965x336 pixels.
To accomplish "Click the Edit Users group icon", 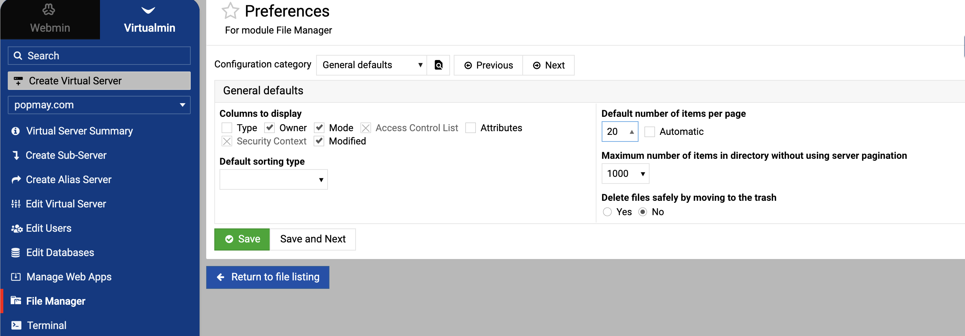I will coord(17,228).
